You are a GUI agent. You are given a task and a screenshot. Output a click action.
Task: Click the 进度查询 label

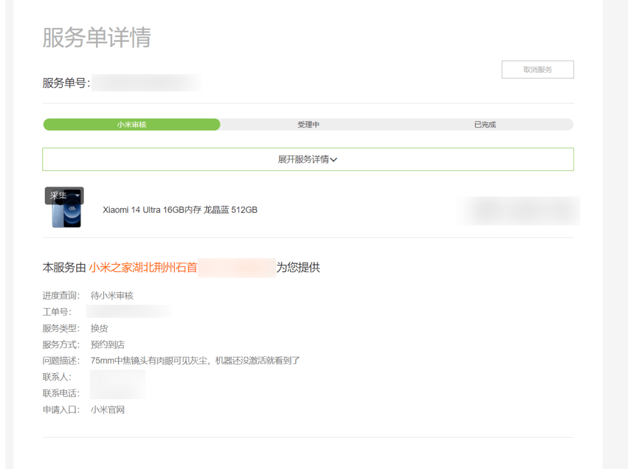click(x=61, y=295)
